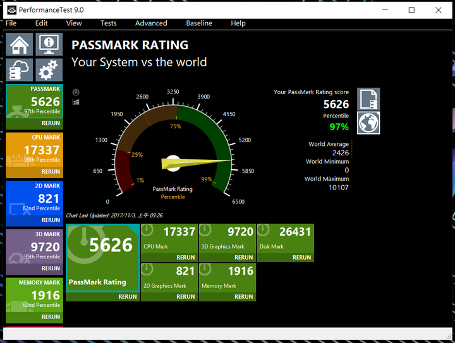The width and height of the screenshot is (455, 343).
Task: Open the Tests menu
Action: (108, 23)
